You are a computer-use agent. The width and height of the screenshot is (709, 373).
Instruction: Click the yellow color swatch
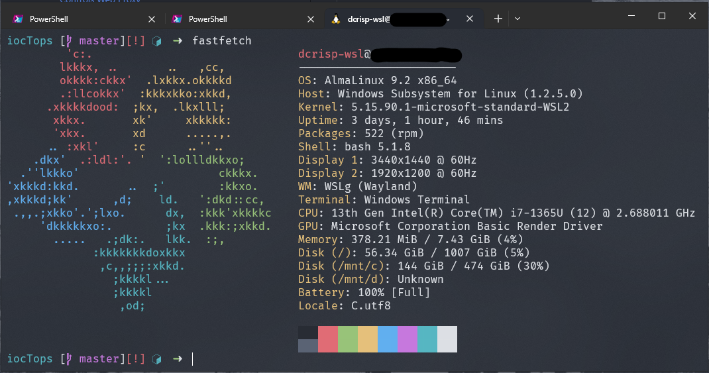pos(368,339)
